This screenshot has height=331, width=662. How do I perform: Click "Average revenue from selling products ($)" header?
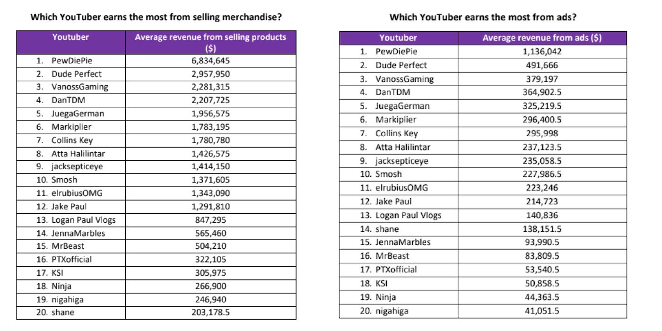pos(210,42)
